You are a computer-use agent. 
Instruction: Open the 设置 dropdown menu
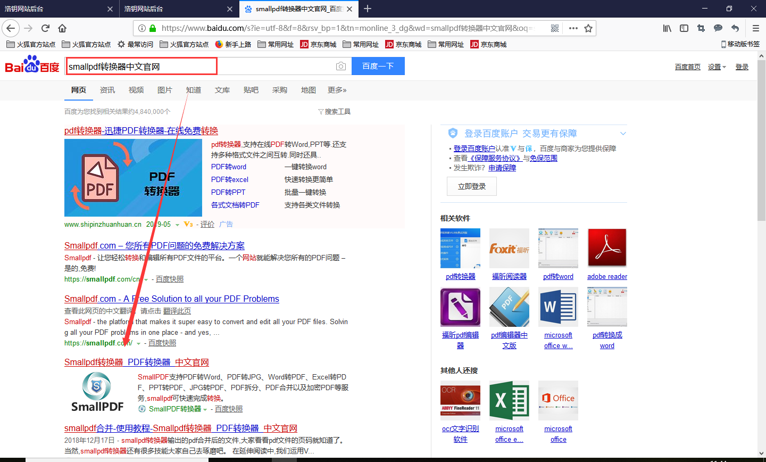(717, 67)
